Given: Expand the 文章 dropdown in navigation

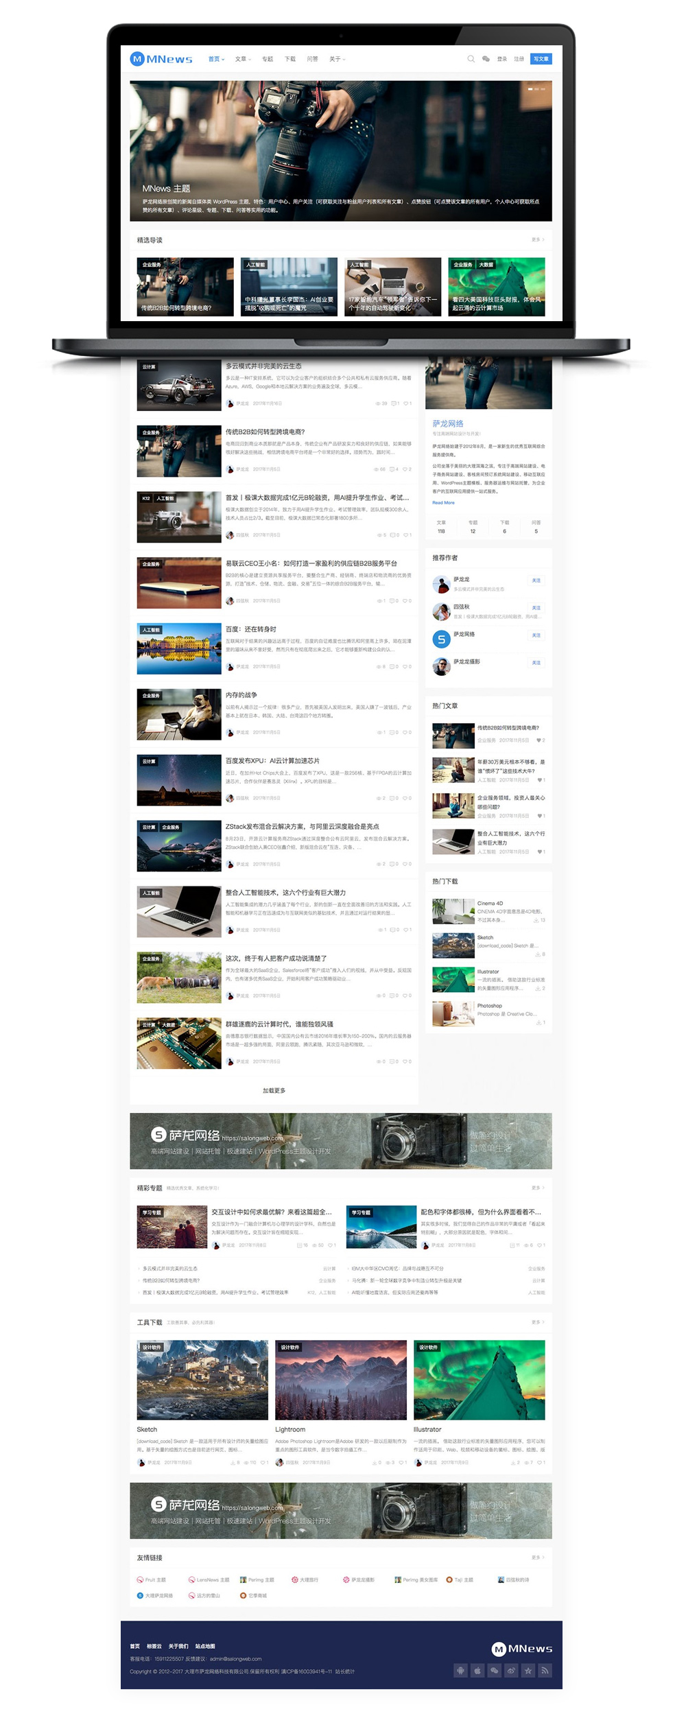Looking at the screenshot, I should [243, 59].
